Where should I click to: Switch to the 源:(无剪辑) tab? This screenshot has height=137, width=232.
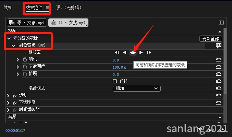point(69,8)
